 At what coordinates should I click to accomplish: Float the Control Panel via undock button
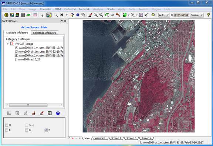61,21
